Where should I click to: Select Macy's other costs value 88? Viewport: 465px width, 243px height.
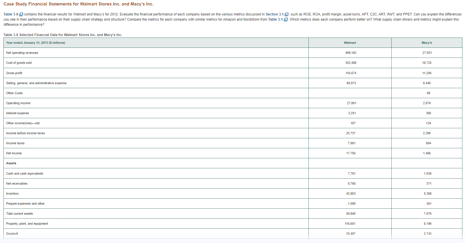pos(428,93)
